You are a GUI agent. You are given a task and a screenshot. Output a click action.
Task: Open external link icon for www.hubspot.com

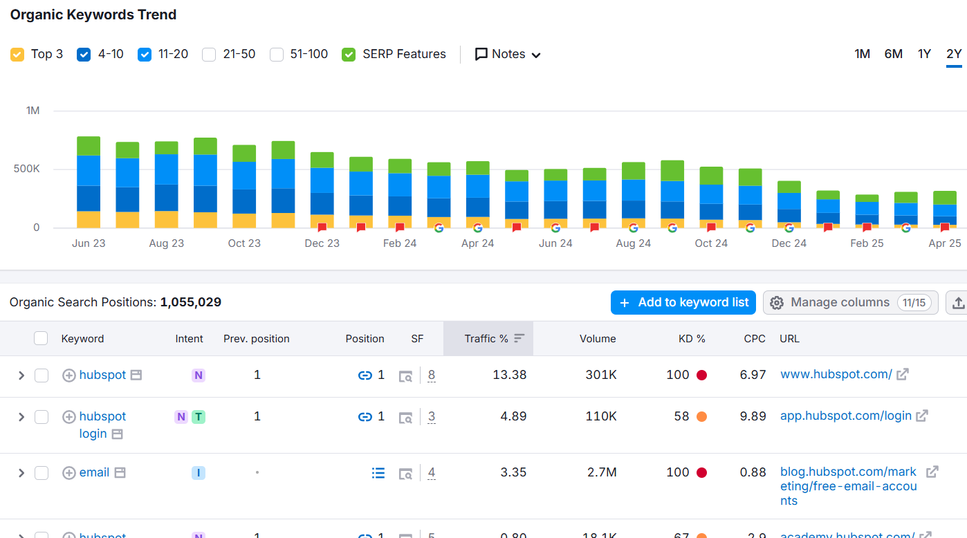pos(902,374)
